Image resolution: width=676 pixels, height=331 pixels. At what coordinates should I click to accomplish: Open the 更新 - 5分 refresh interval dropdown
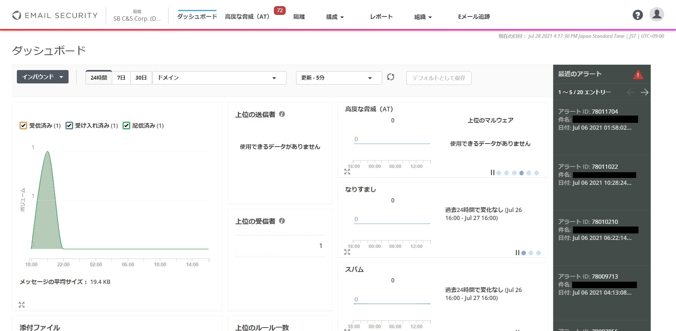(339, 78)
